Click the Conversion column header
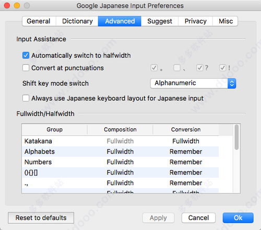The width and height of the screenshot is (261, 230). [186, 130]
